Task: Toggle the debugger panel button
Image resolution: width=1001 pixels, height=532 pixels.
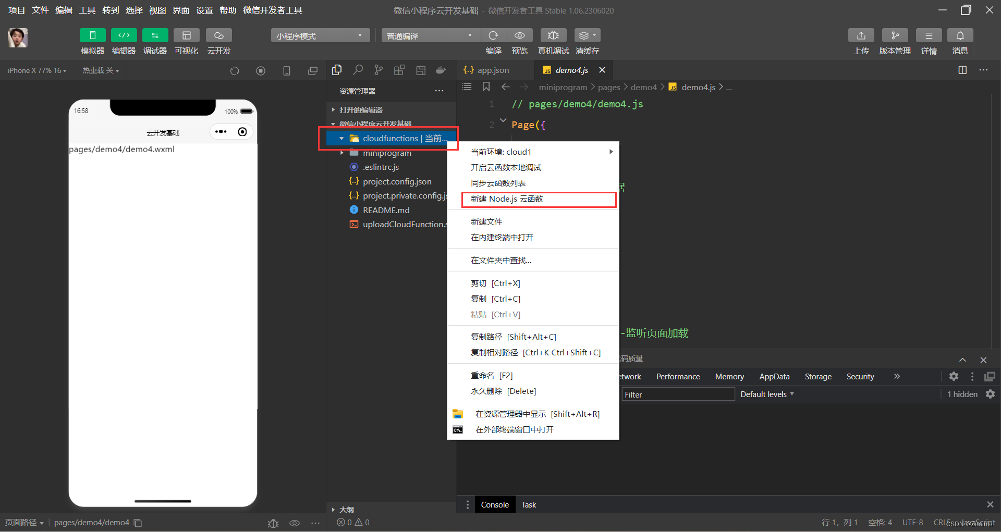Action: [x=155, y=35]
